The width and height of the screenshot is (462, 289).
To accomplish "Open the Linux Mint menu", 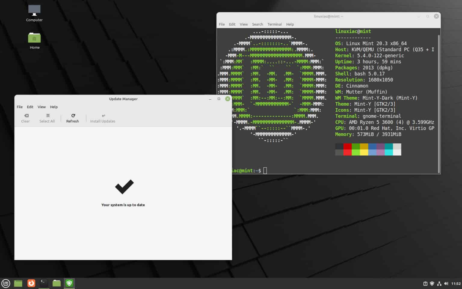I will (x=6, y=283).
